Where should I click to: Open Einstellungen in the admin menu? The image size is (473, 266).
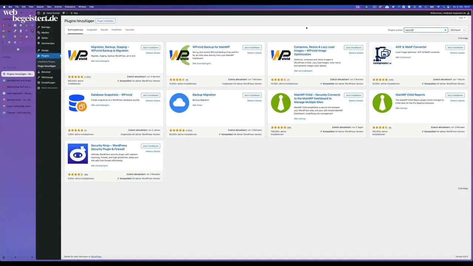48,82
